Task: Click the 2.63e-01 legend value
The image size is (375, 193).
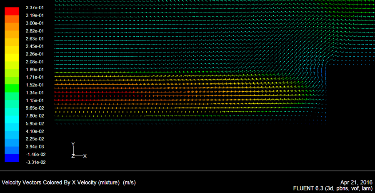Action: point(35,39)
